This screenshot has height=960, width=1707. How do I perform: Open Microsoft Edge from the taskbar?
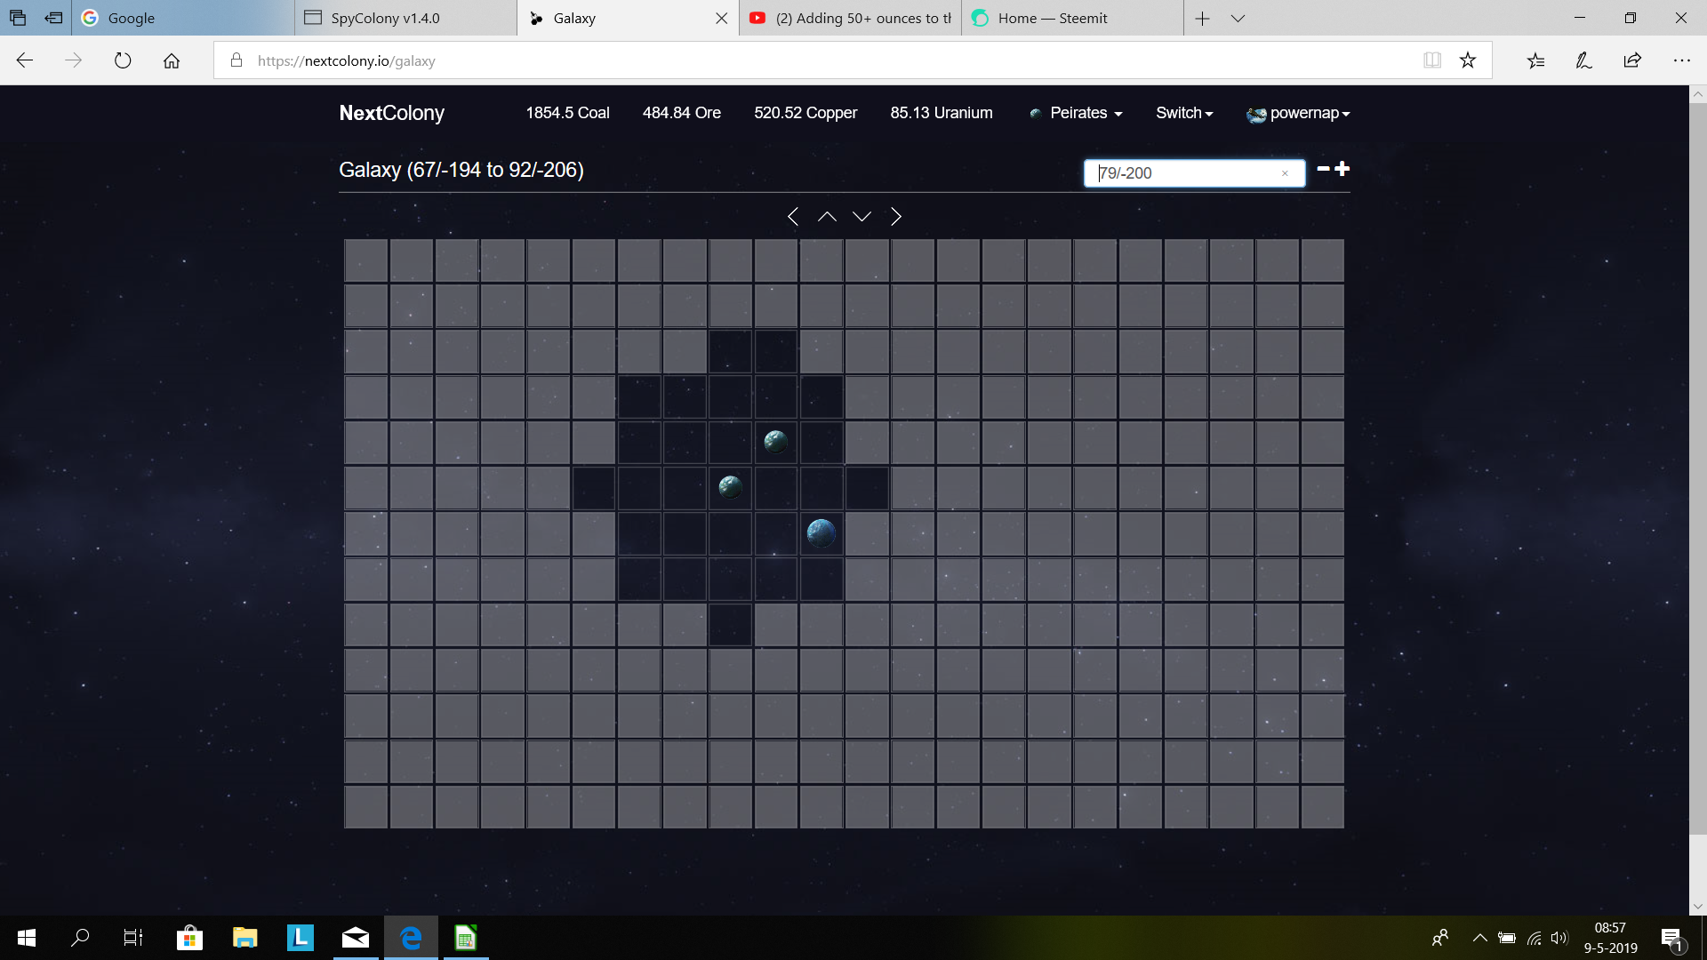[x=410, y=937]
